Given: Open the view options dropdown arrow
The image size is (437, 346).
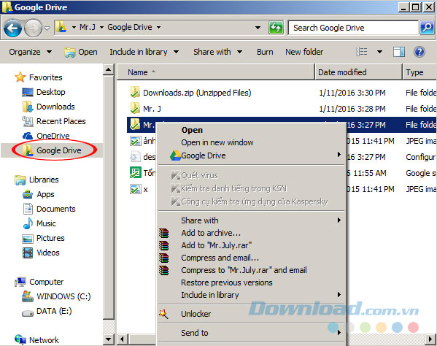Looking at the screenshot, I should point(379,52).
